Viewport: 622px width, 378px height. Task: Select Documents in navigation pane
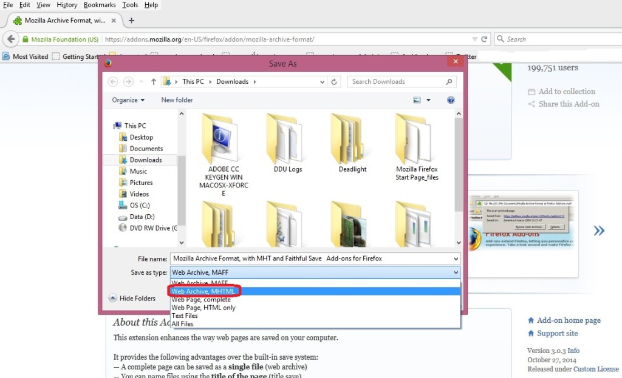click(141, 149)
